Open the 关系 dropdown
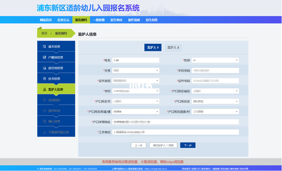 pyautogui.click(x=136, y=70)
